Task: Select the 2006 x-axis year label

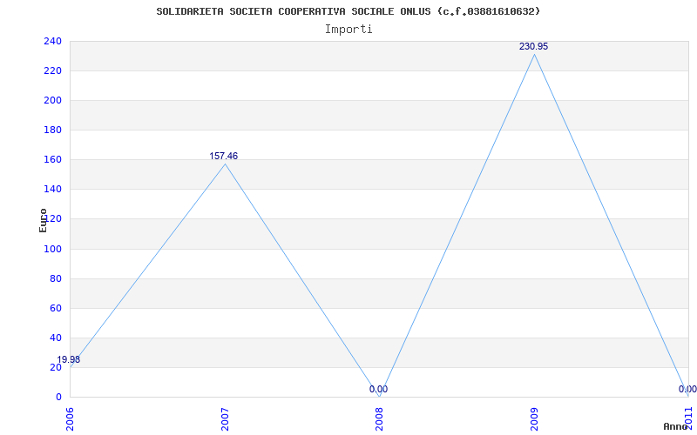Action: pos(70,419)
